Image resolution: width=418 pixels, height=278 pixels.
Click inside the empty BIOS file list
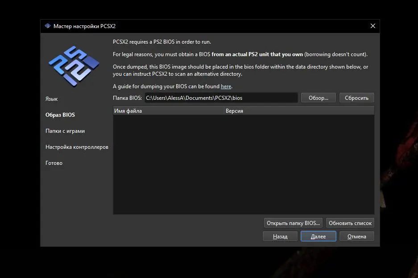tap(243, 165)
